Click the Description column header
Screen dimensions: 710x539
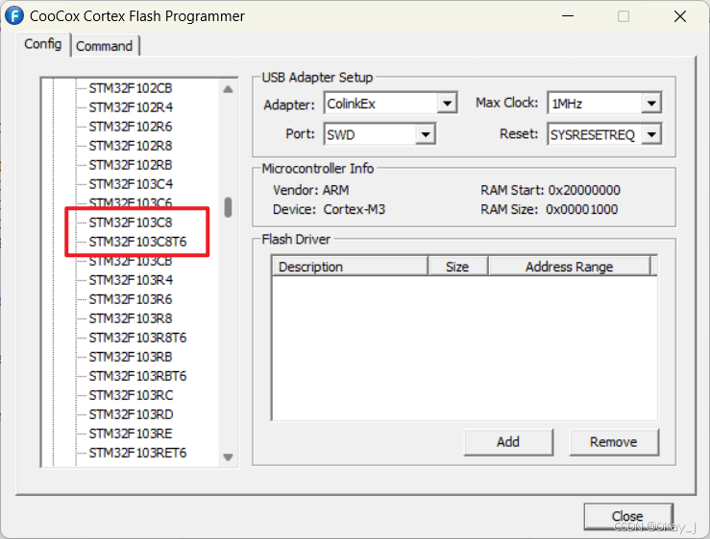350,267
